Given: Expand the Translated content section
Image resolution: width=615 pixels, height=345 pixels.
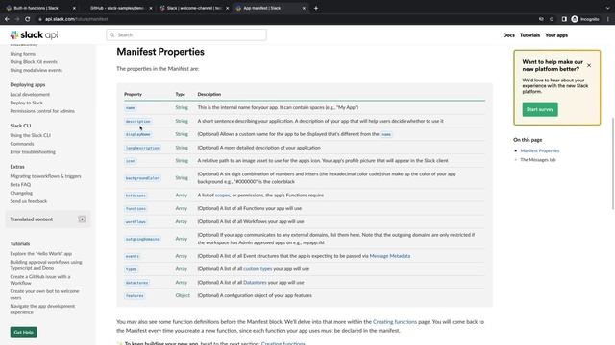Looking at the screenshot, I should click(82, 219).
